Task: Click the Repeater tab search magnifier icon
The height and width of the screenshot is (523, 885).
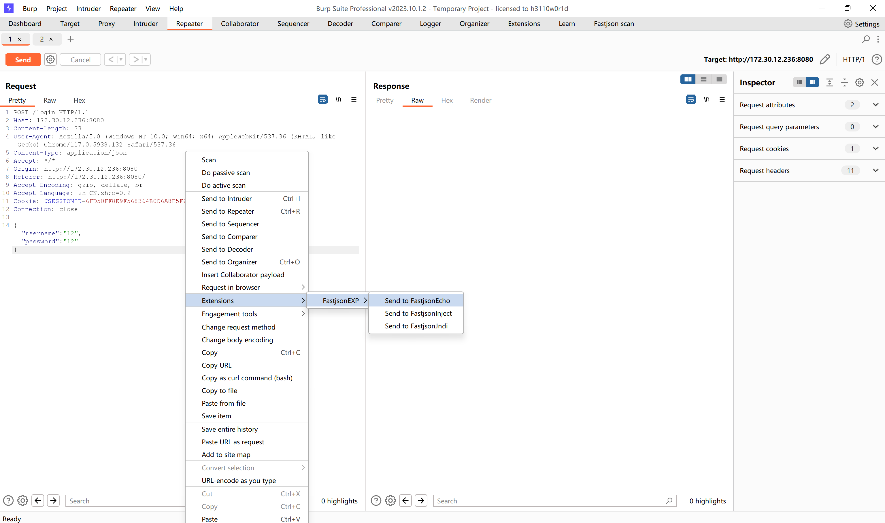Action: point(866,39)
